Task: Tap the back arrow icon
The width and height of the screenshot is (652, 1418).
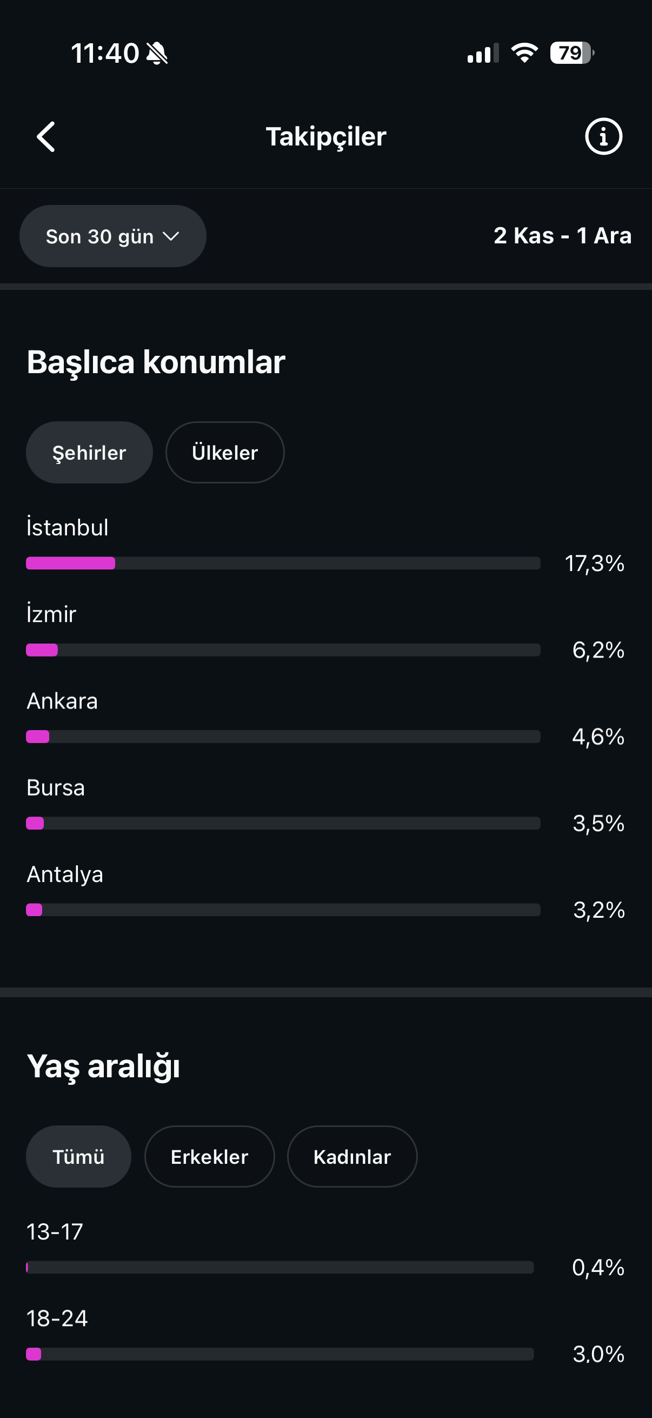Action: [x=46, y=136]
